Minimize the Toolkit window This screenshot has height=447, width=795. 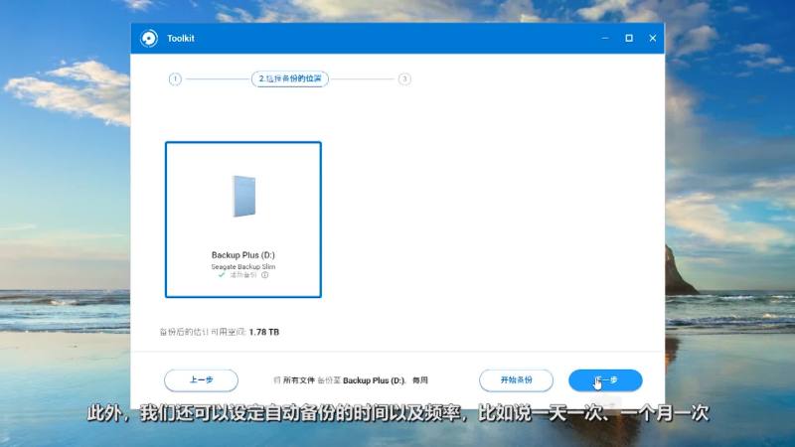click(x=605, y=39)
